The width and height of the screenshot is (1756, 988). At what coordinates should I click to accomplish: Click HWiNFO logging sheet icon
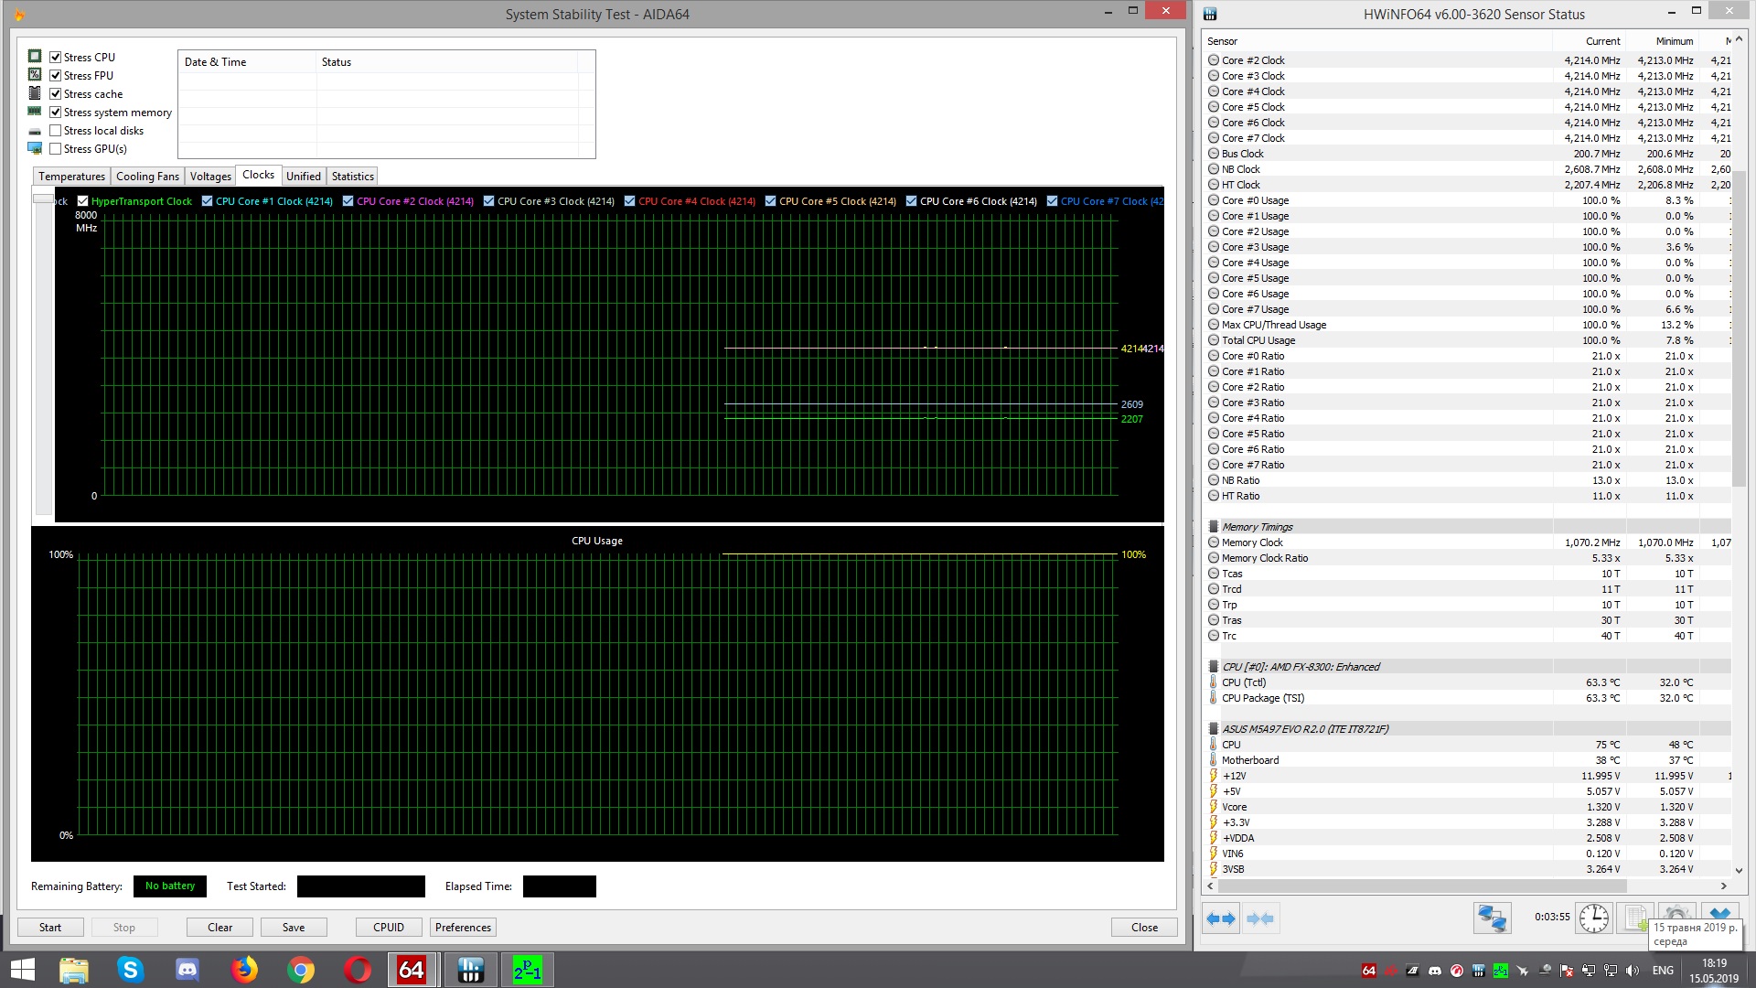[1634, 917]
